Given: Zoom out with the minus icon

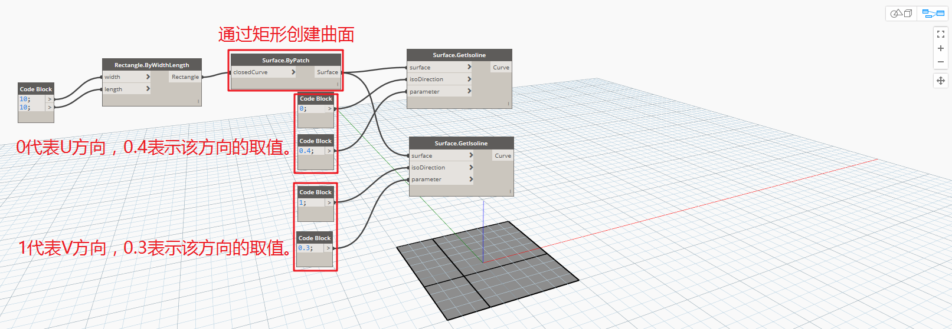Looking at the screenshot, I should tap(941, 62).
